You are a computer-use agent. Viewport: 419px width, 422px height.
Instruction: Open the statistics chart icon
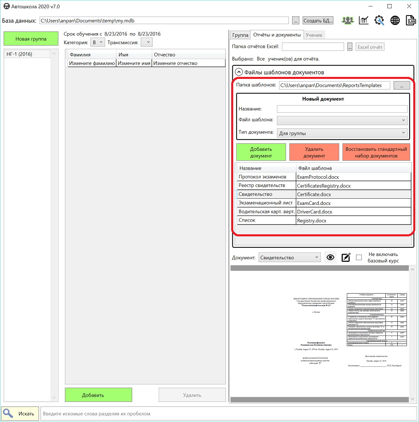pyautogui.click(x=364, y=20)
